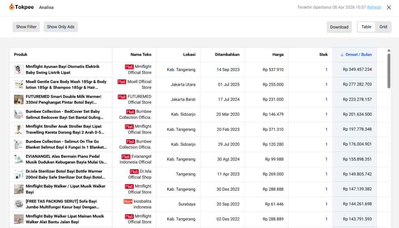Open FUTUREMED Milk Warmer thumbnail
Viewport: 399px width, 228px height.
[x=19, y=99]
